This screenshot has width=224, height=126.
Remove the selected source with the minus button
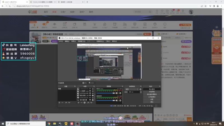pos(81,102)
